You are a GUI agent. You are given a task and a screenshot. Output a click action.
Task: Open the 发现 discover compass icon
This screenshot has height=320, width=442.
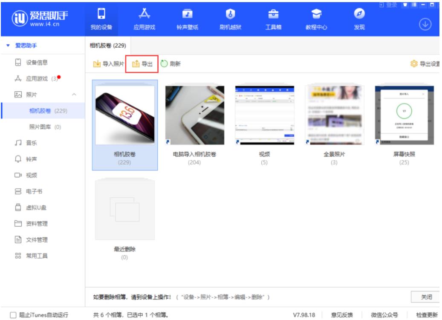[x=359, y=15]
